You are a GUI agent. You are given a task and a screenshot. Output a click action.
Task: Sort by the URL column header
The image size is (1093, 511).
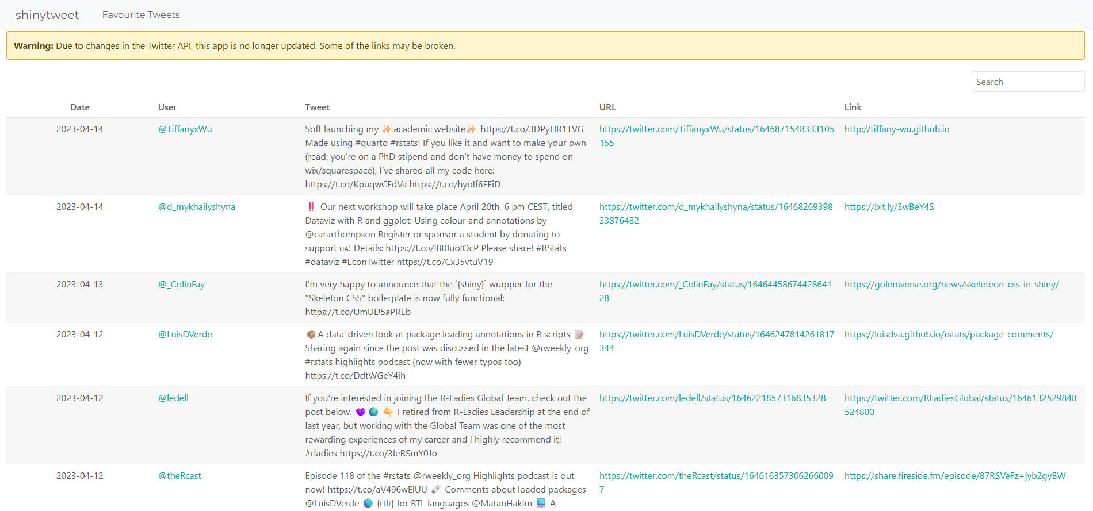[x=607, y=107]
